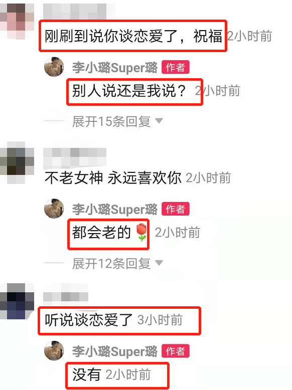Select the comment 刚刷到说你谈恋爱了，祝福
Viewport: 292px width, 390px height.
click(x=133, y=36)
